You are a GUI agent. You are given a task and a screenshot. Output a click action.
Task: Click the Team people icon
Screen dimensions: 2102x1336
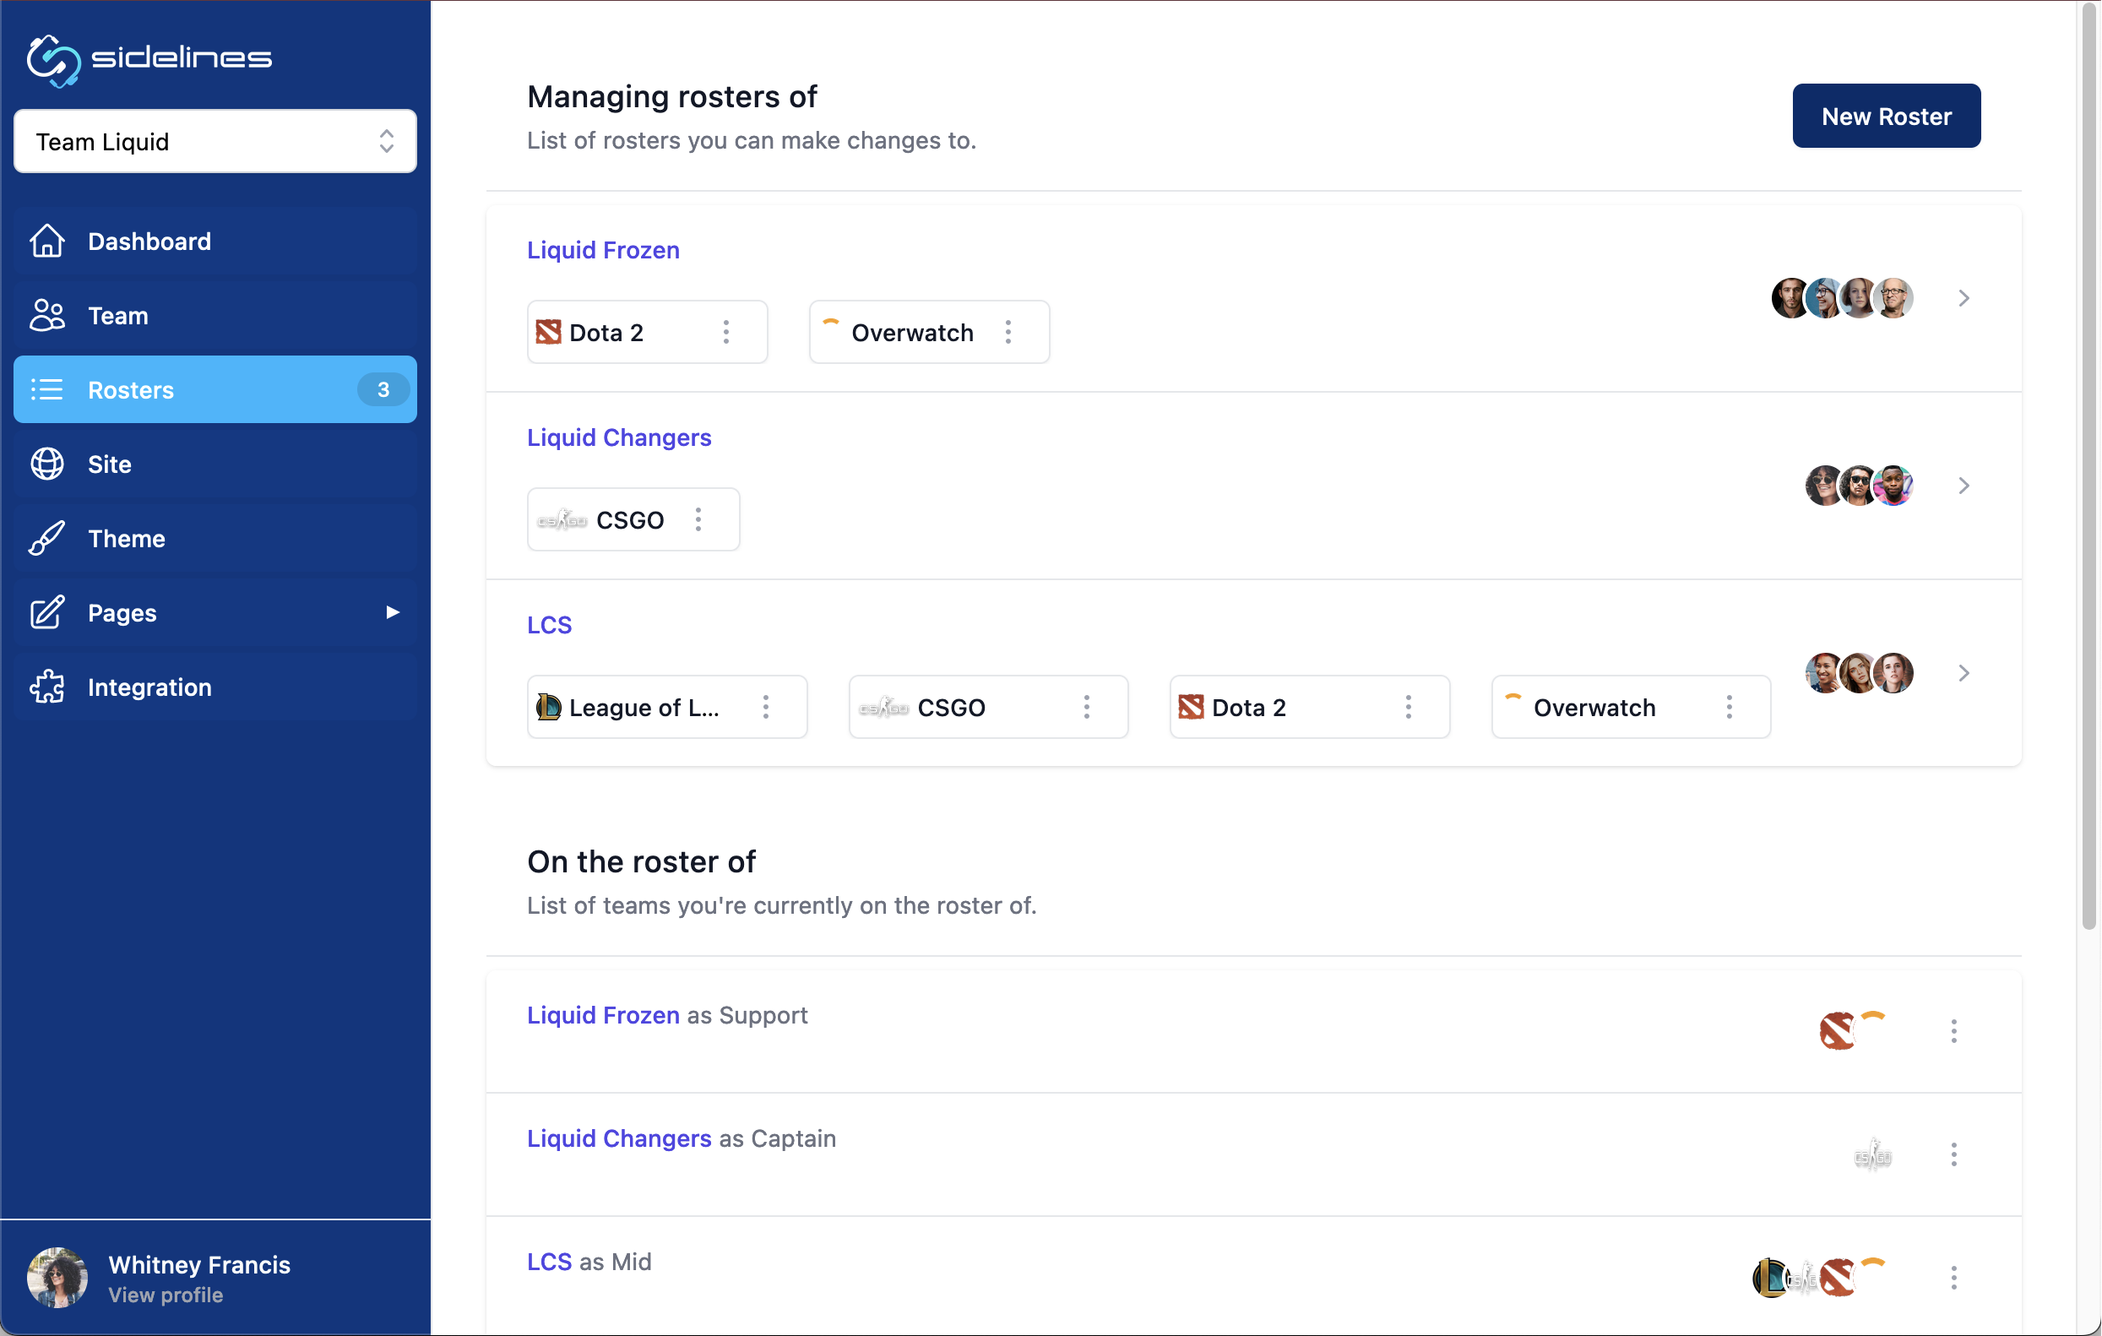click(47, 316)
